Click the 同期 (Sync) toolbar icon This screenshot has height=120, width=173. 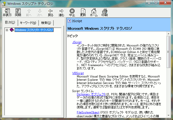18,12
